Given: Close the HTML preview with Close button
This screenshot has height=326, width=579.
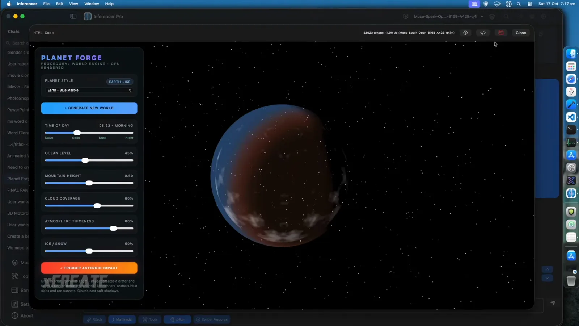Looking at the screenshot, I should tap(521, 33).
